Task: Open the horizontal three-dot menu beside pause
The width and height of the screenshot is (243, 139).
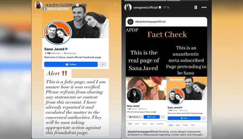Action: coord(204,7)
